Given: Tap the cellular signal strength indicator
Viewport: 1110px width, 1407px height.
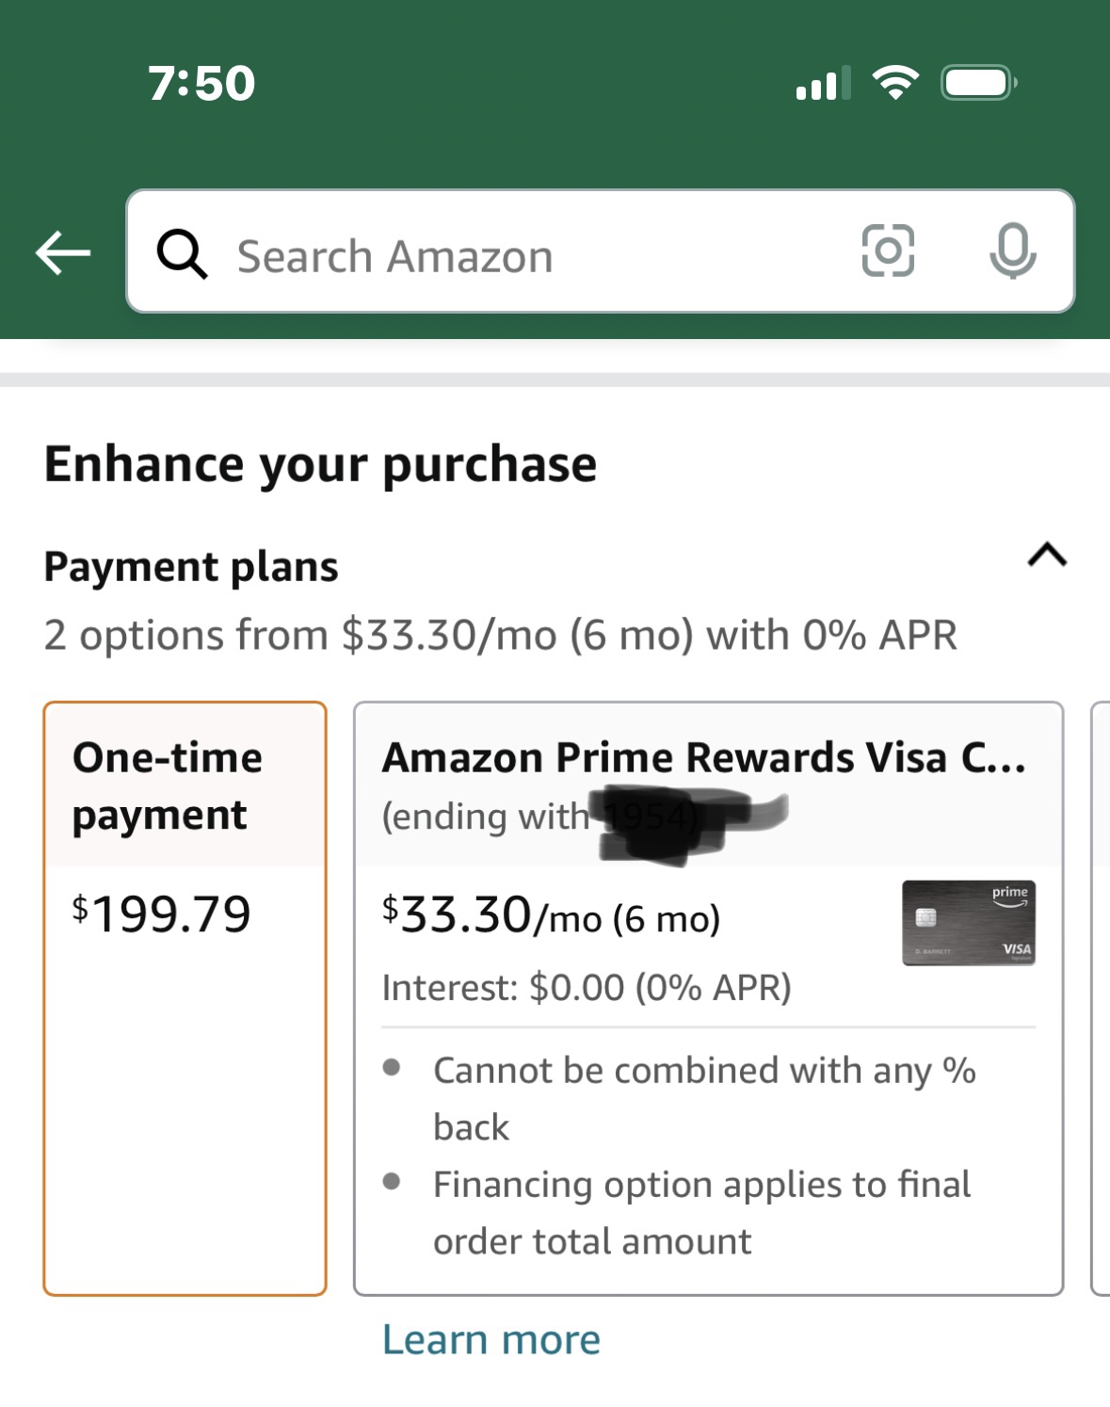Looking at the screenshot, I should [x=823, y=84].
